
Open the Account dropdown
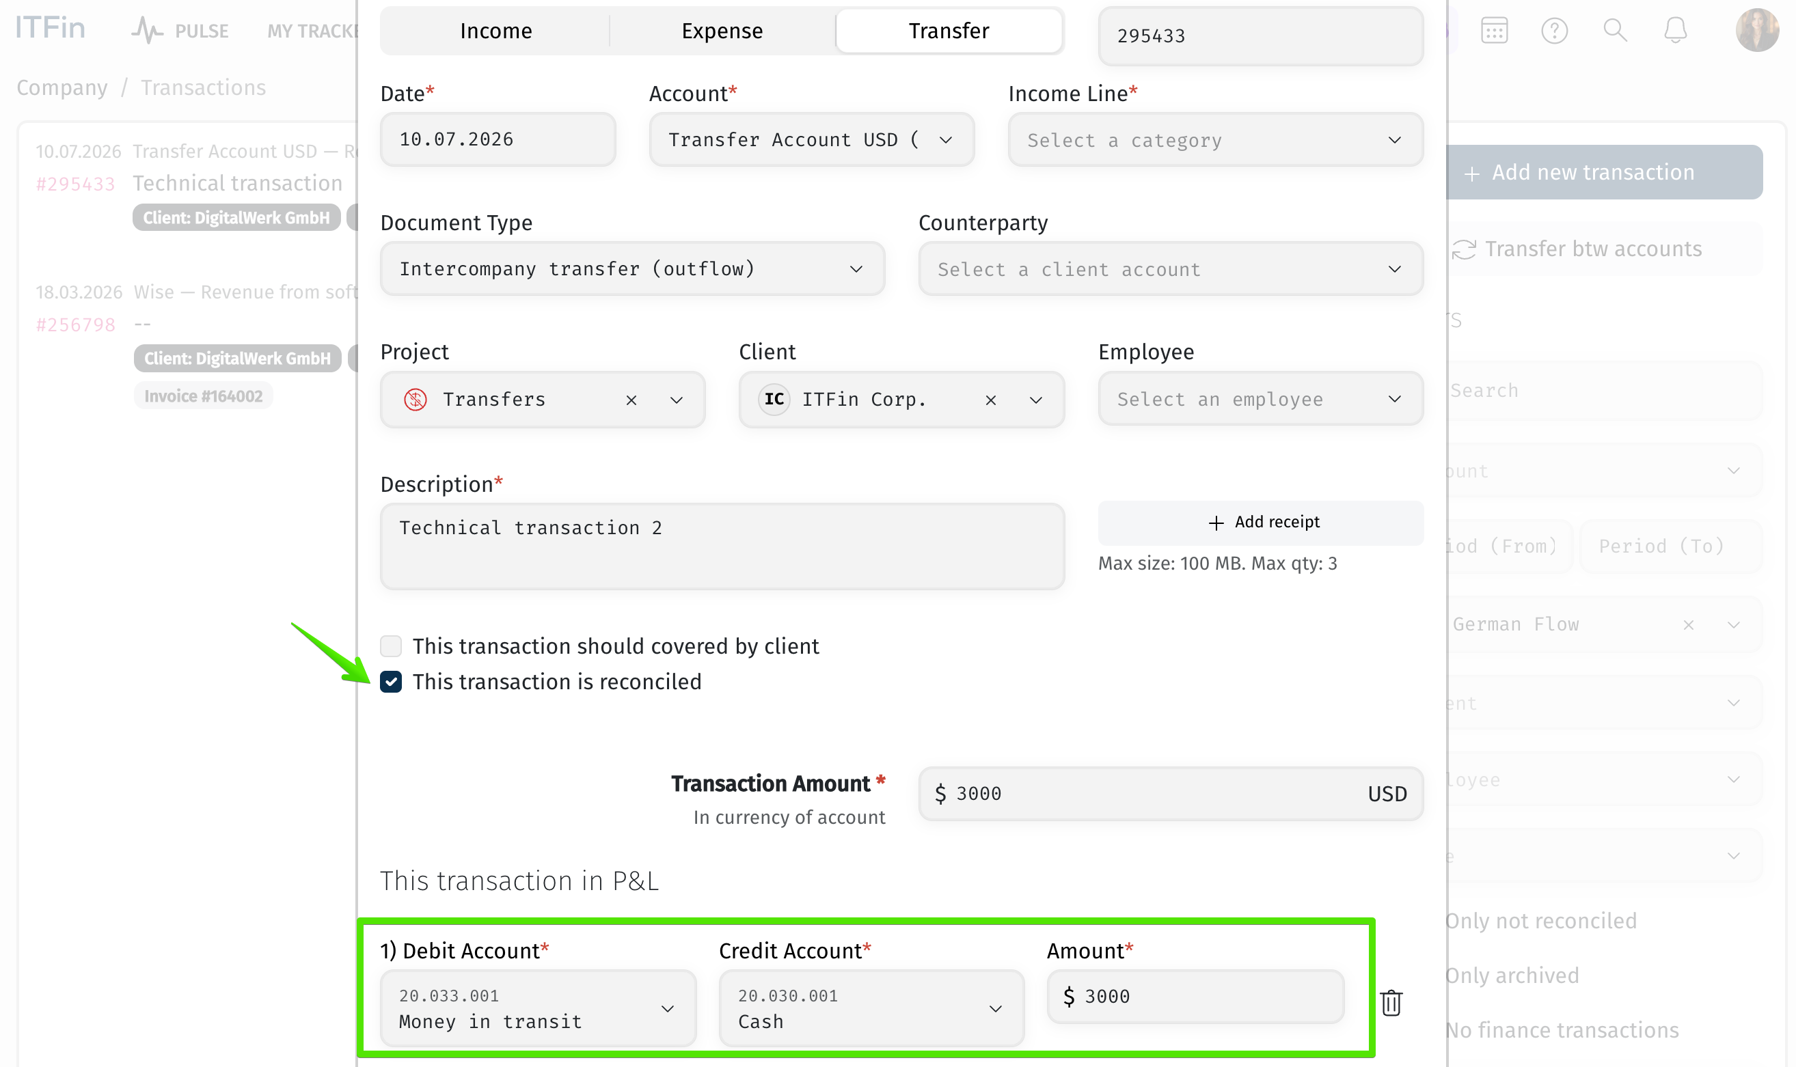tap(811, 139)
